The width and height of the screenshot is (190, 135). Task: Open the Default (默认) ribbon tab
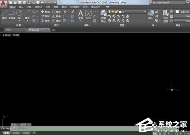point(12,7)
